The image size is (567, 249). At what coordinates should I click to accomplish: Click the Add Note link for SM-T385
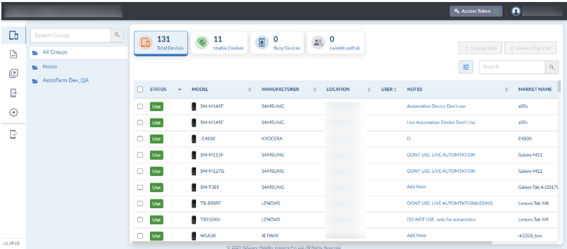pos(416,187)
